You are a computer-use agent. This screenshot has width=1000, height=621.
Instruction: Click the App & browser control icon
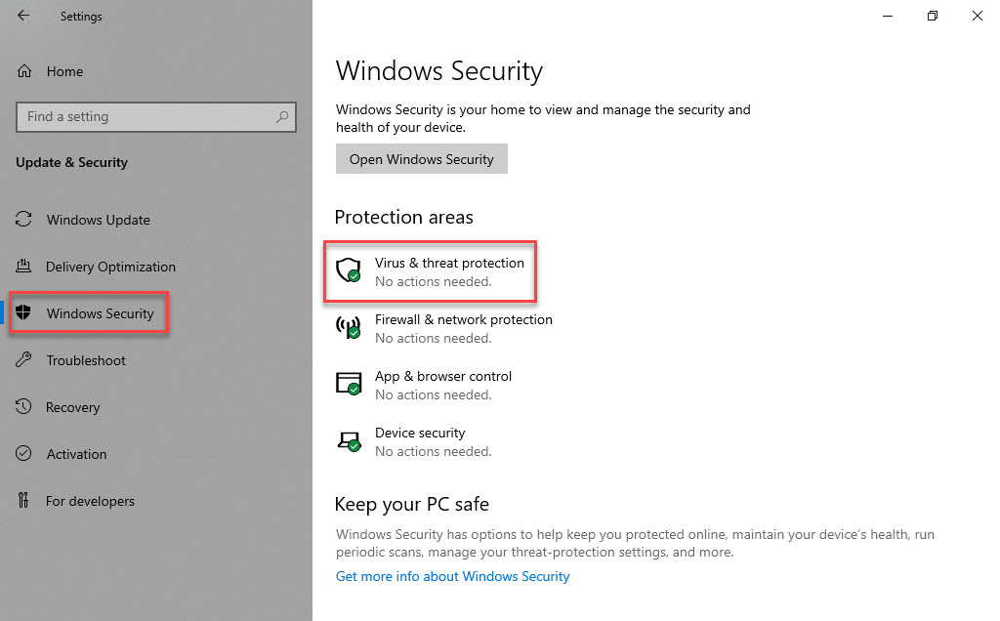coord(349,384)
